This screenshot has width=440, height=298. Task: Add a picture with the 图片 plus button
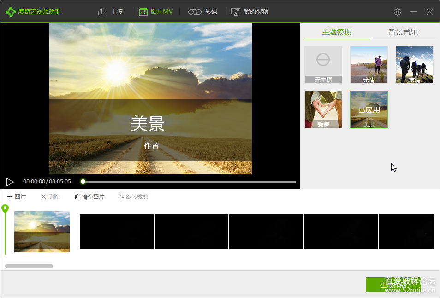pos(17,197)
